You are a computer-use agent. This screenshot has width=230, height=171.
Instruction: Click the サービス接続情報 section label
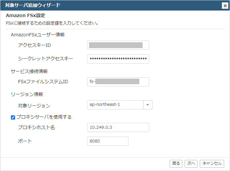point(29,71)
